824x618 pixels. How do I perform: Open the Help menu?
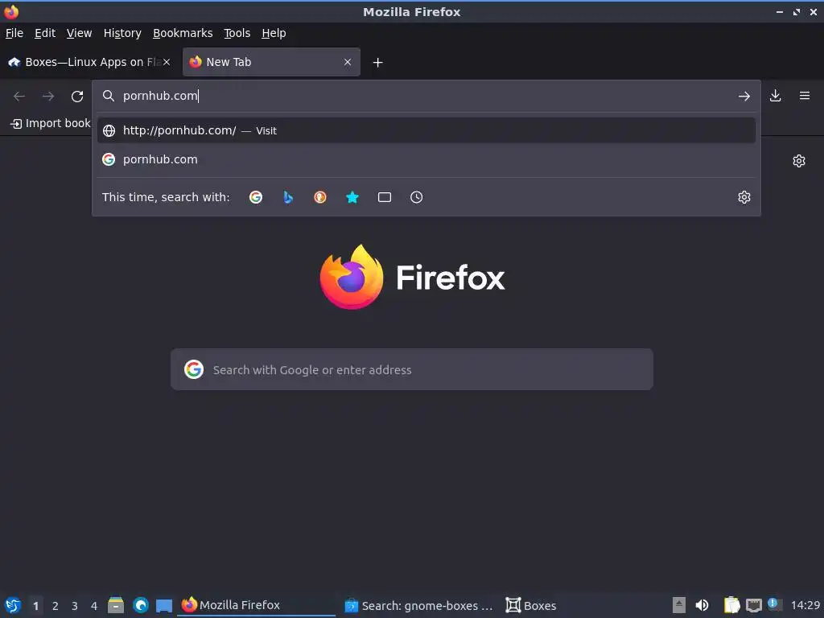click(274, 33)
